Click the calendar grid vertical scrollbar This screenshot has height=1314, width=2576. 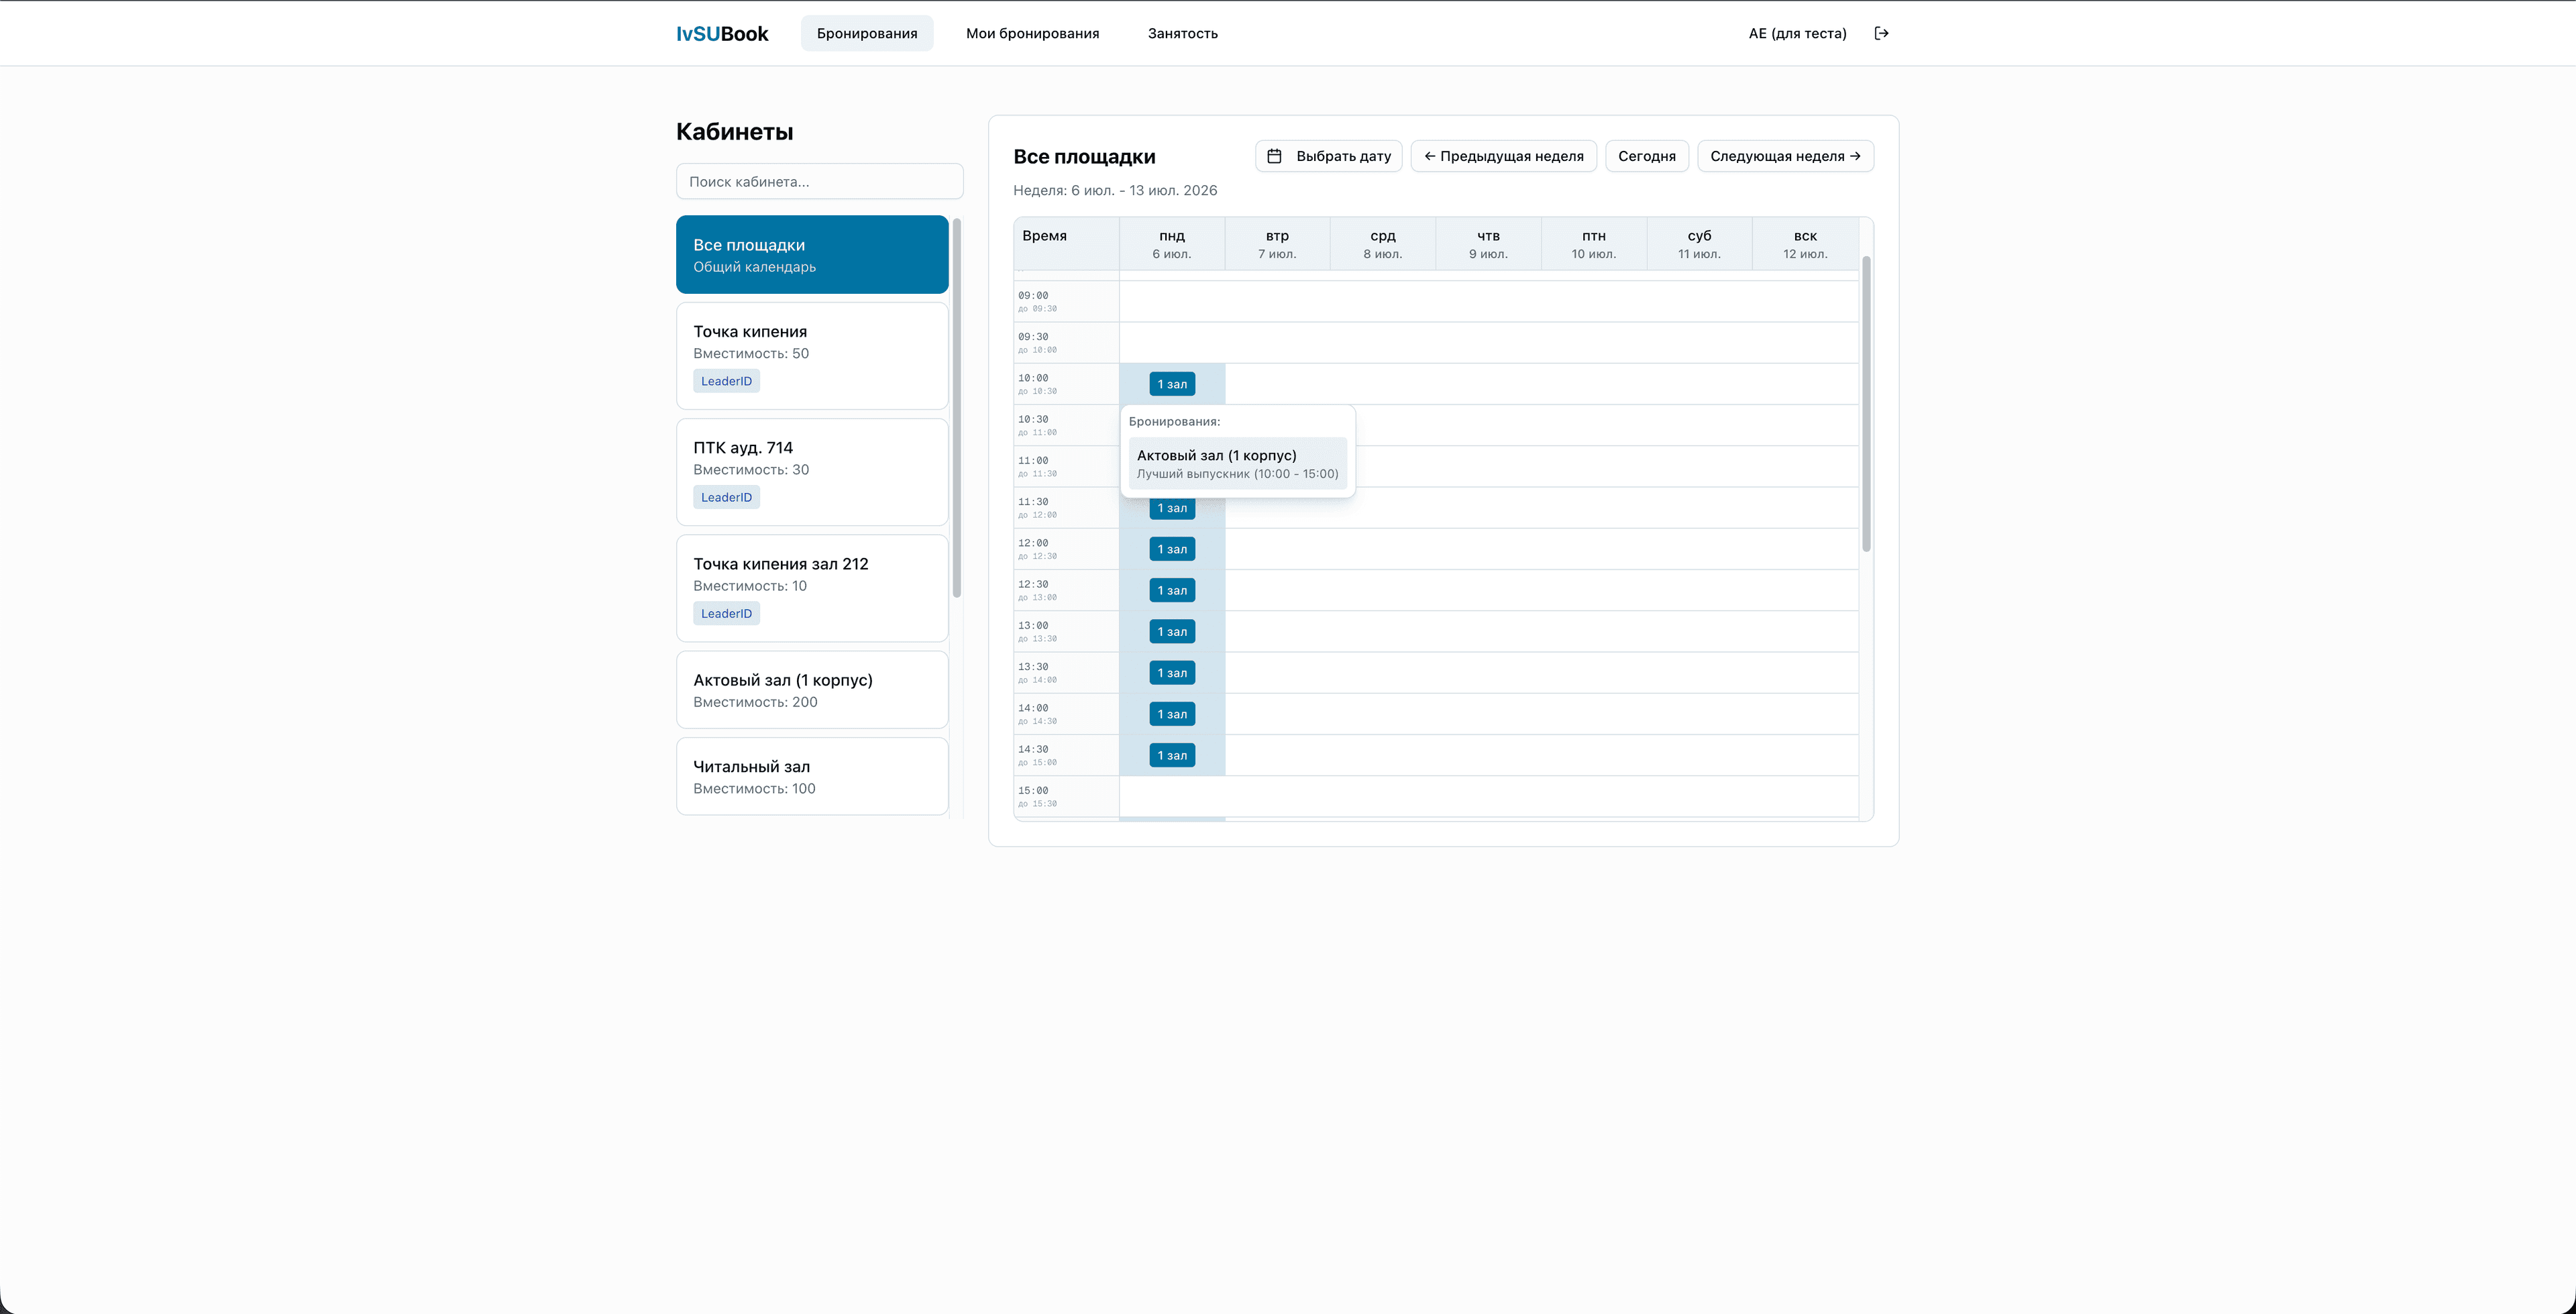point(1866,404)
